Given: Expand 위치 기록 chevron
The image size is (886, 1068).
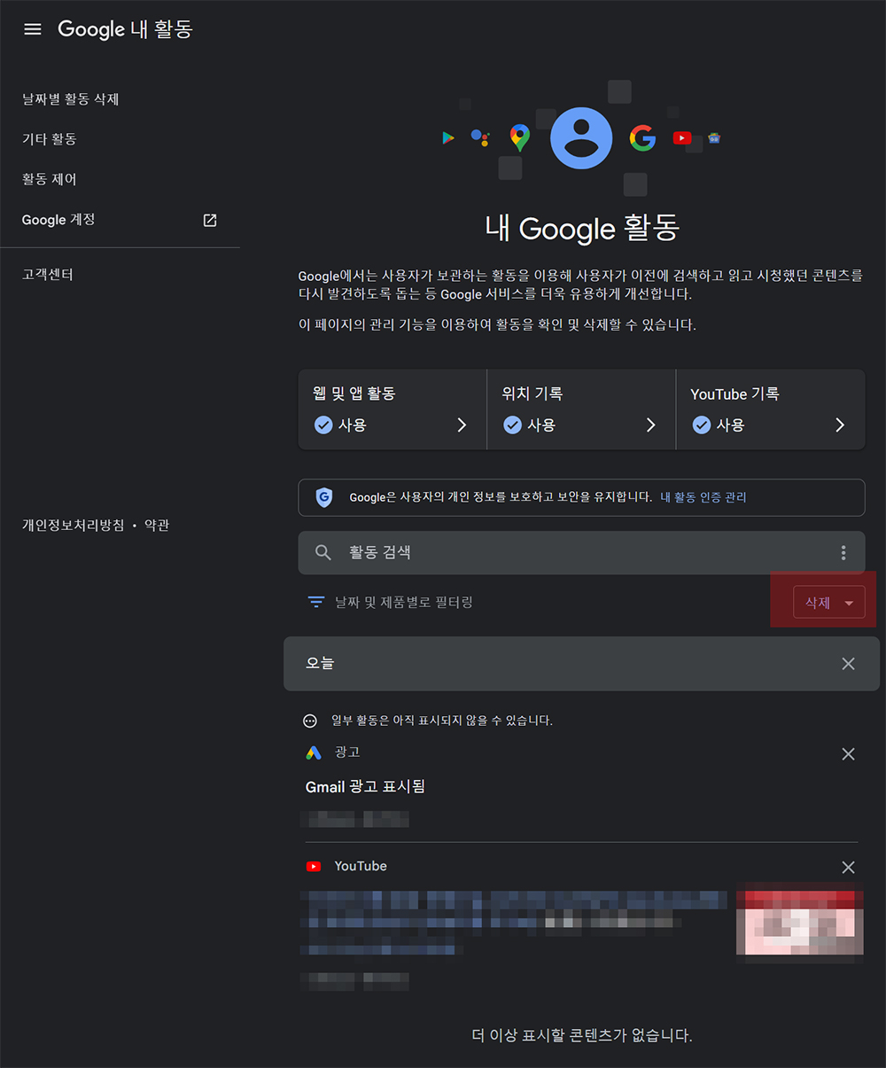Looking at the screenshot, I should click(x=651, y=425).
